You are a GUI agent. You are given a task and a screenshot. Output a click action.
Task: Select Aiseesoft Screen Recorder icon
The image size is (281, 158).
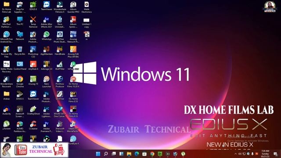(x=20, y=111)
